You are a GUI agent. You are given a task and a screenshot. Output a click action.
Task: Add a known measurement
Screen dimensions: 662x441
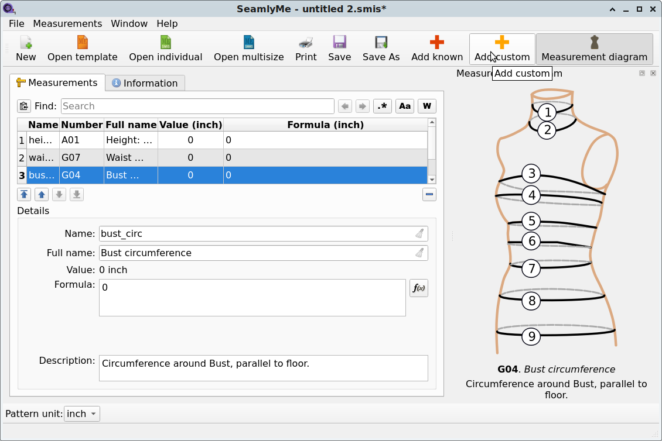tap(437, 49)
